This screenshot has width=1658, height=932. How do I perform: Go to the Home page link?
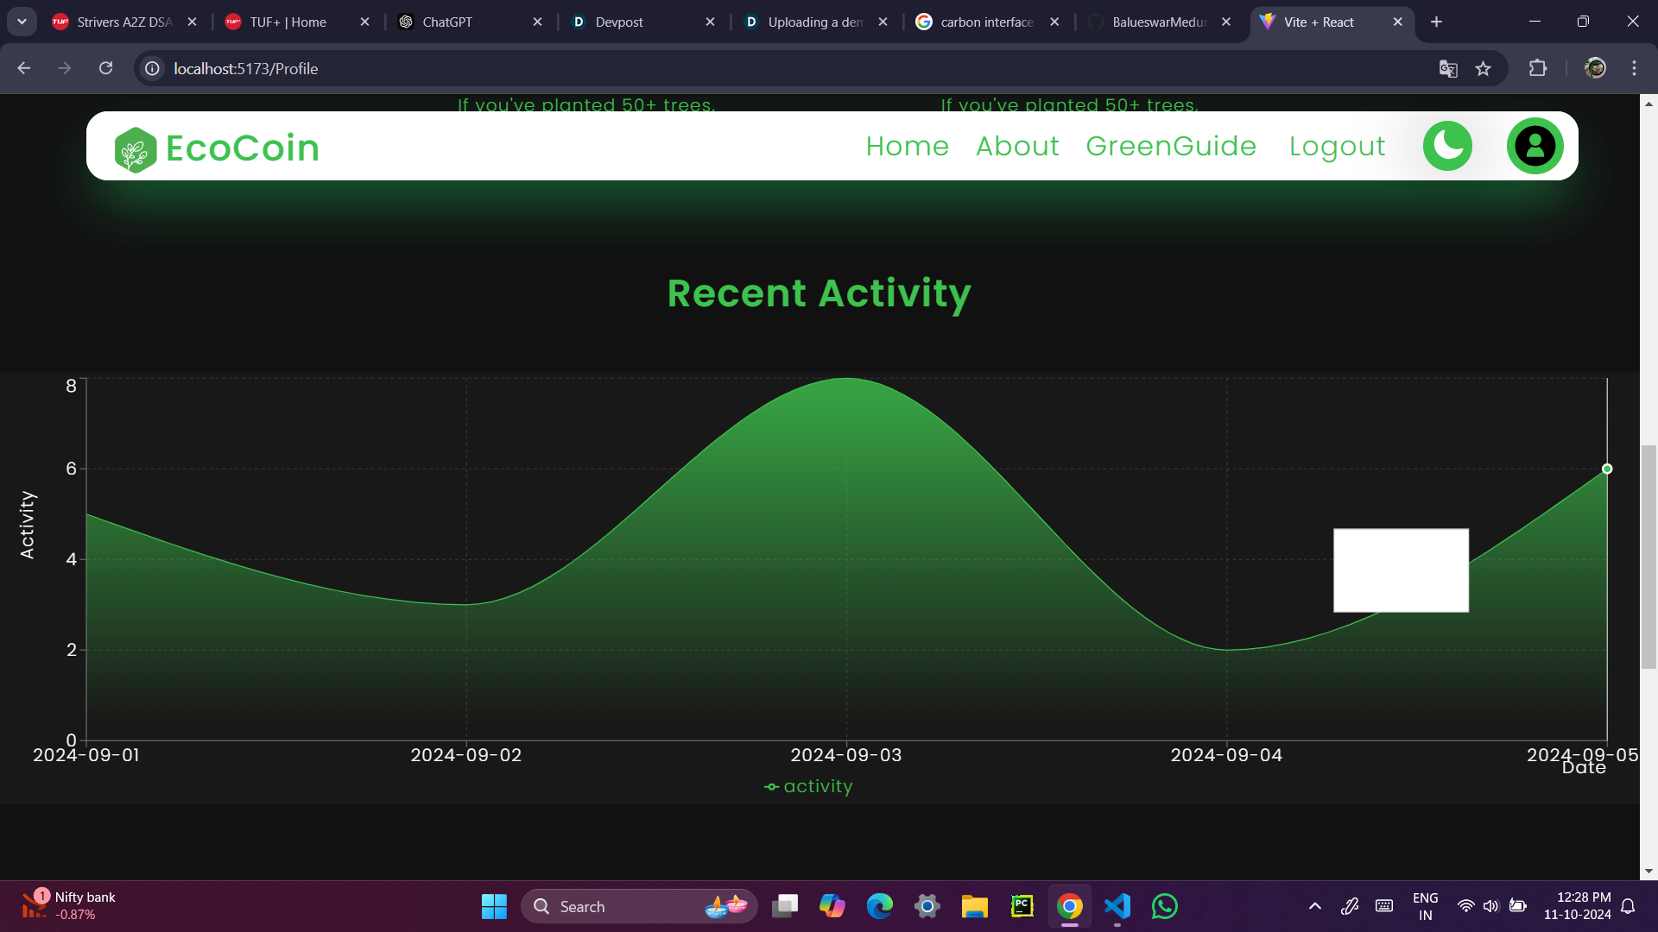(x=907, y=146)
